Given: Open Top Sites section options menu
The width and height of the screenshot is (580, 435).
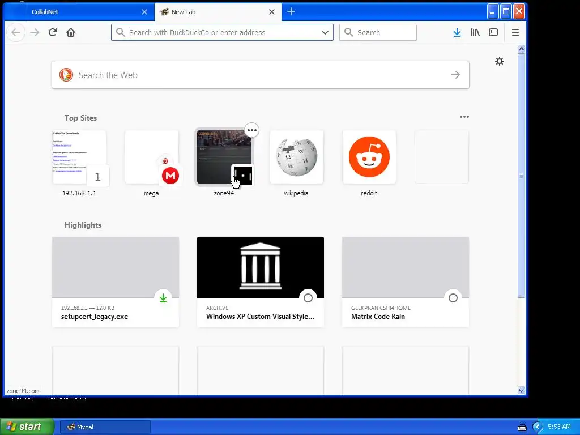Looking at the screenshot, I should point(464,117).
